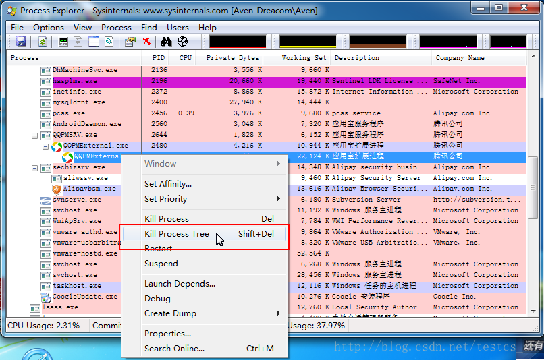Click the Process Explorer title bar icon
This screenshot has height=360, width=544.
[11, 10]
